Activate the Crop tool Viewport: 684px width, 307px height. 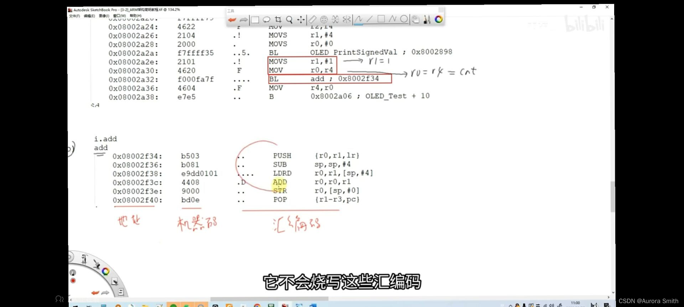coord(278,20)
